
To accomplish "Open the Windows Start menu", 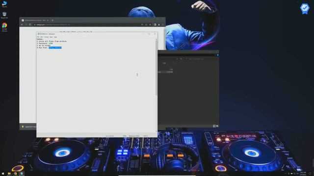I will 3,174.
